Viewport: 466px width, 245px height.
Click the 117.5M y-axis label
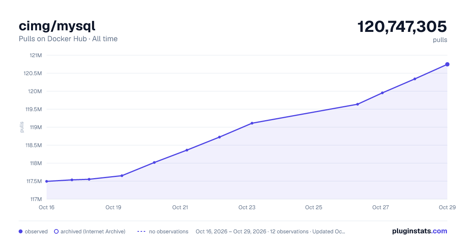click(34, 181)
